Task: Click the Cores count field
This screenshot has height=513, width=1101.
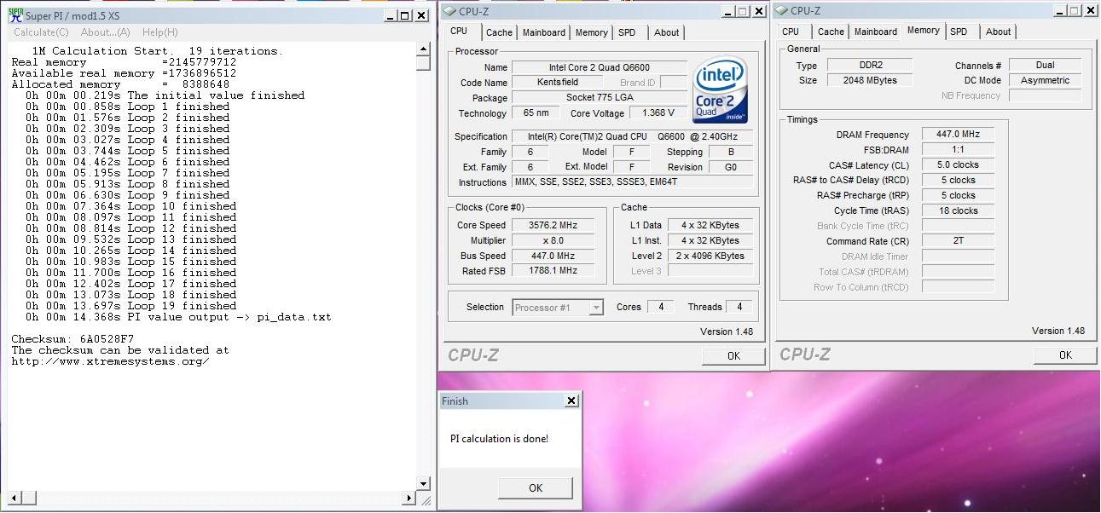Action: click(x=661, y=307)
